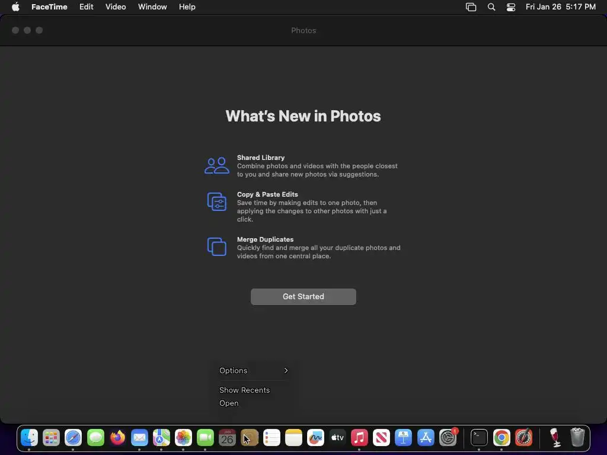This screenshot has width=607, height=455.
Task: Open the Trash from the dock
Action: tap(577, 438)
